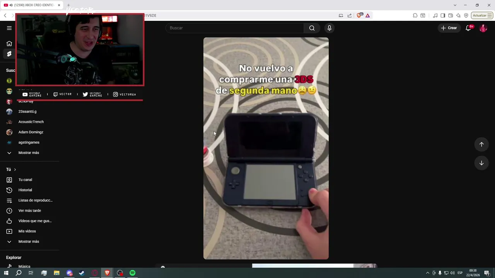The height and width of the screenshot is (278, 495).
Task: Click the cast/install screen icon in address bar
Action: click(x=341, y=15)
